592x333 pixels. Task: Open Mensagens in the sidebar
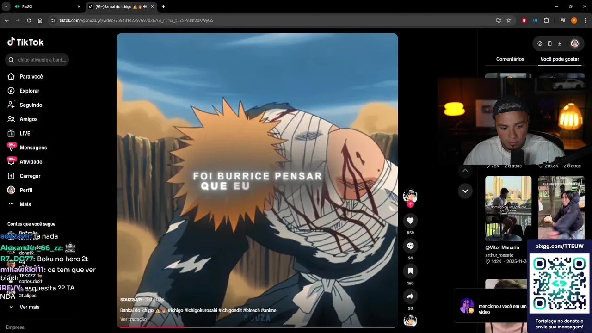[x=33, y=148]
